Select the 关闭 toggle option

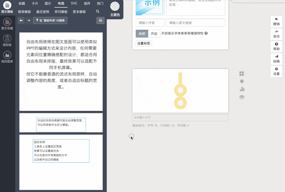142,34
